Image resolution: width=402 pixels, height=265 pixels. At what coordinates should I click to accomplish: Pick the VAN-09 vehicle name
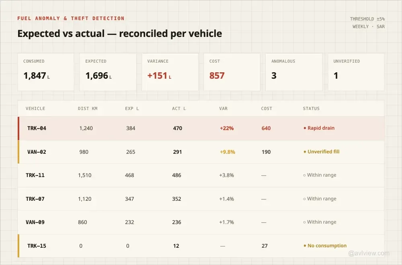pyautogui.click(x=35, y=222)
